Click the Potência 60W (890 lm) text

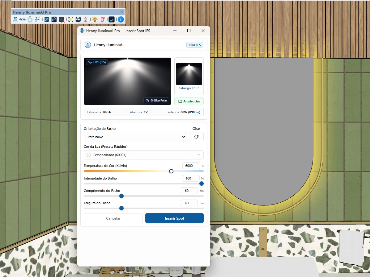pos(184,112)
